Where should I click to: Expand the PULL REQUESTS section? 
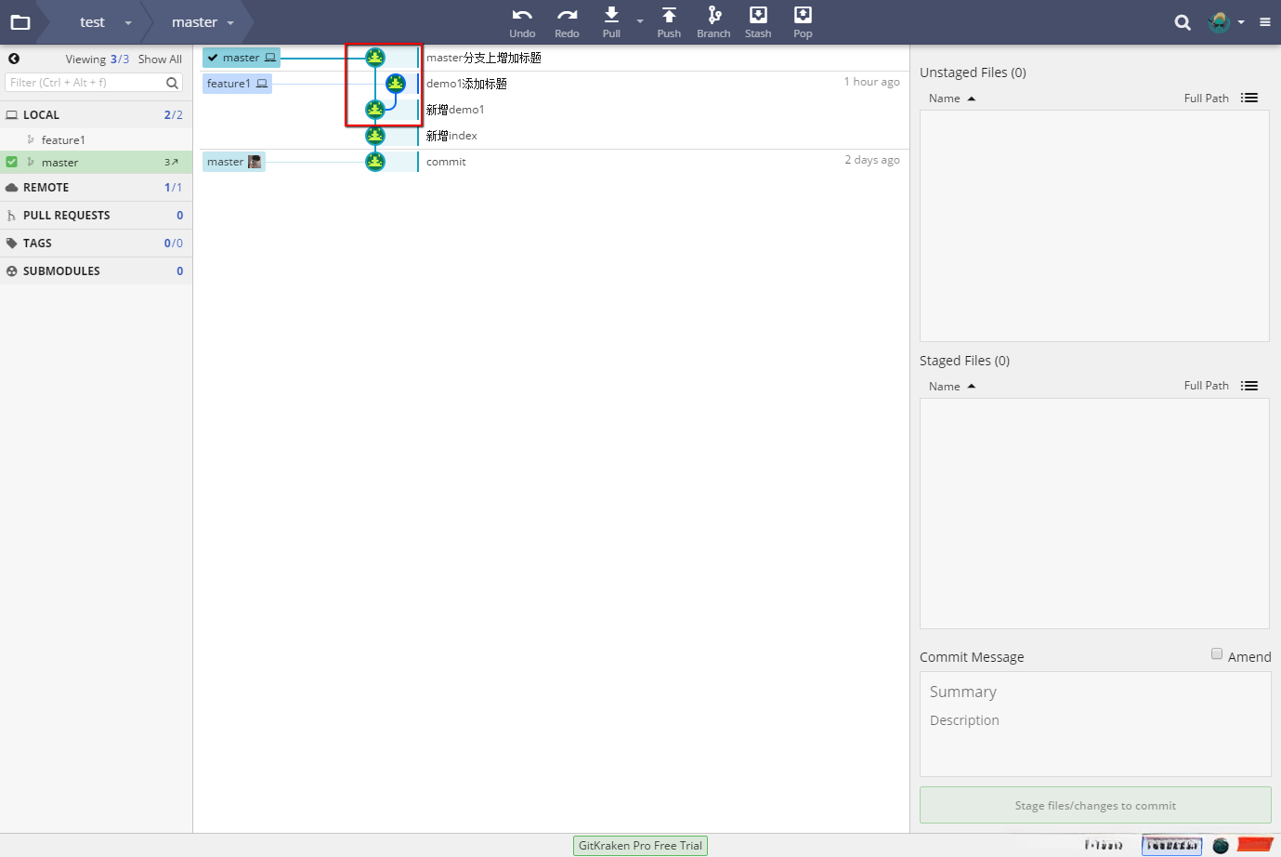click(x=97, y=215)
